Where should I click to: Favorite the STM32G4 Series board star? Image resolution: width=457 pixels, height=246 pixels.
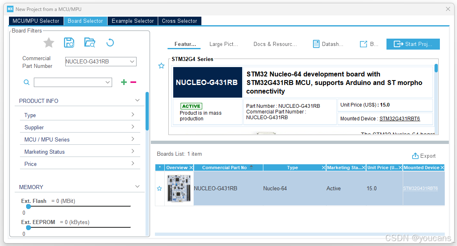[x=161, y=66]
